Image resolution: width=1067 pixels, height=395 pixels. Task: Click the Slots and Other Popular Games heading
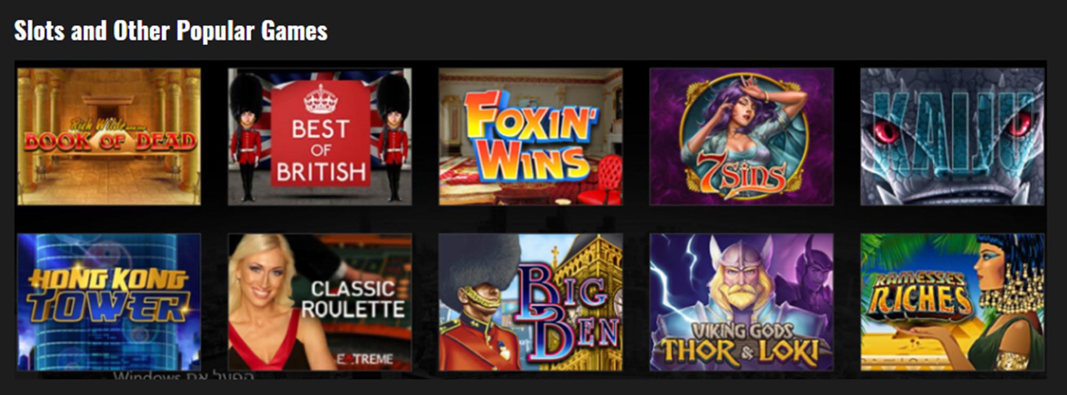point(171,31)
